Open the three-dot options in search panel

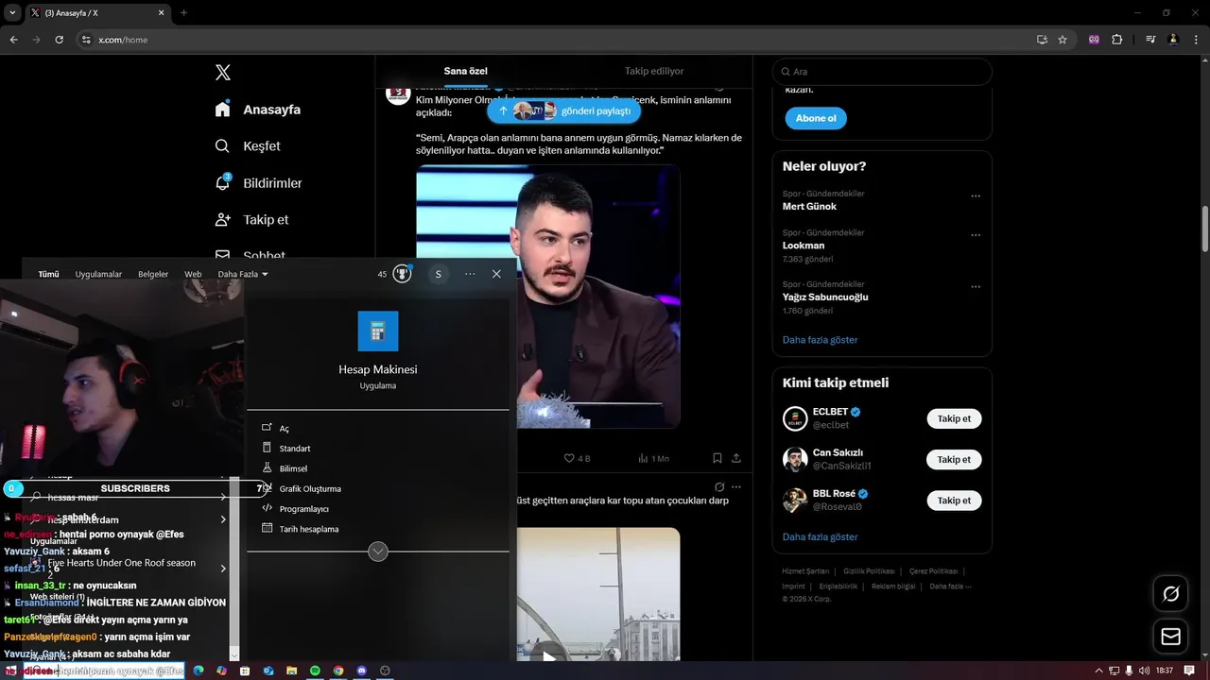[470, 274]
